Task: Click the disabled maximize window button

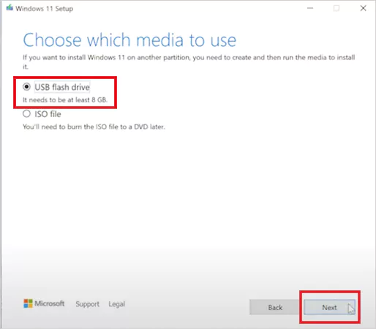Action: [336, 8]
